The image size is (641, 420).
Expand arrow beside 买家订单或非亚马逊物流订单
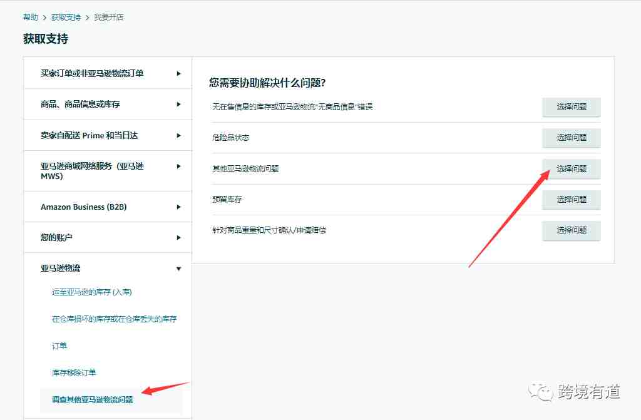click(x=178, y=74)
